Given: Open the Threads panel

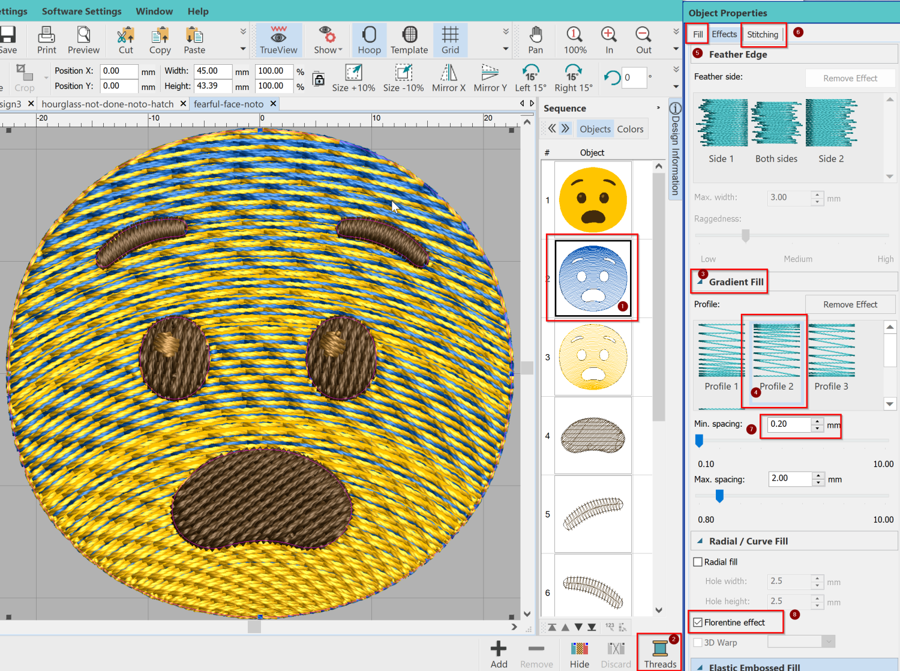Looking at the screenshot, I should pyautogui.click(x=659, y=652).
